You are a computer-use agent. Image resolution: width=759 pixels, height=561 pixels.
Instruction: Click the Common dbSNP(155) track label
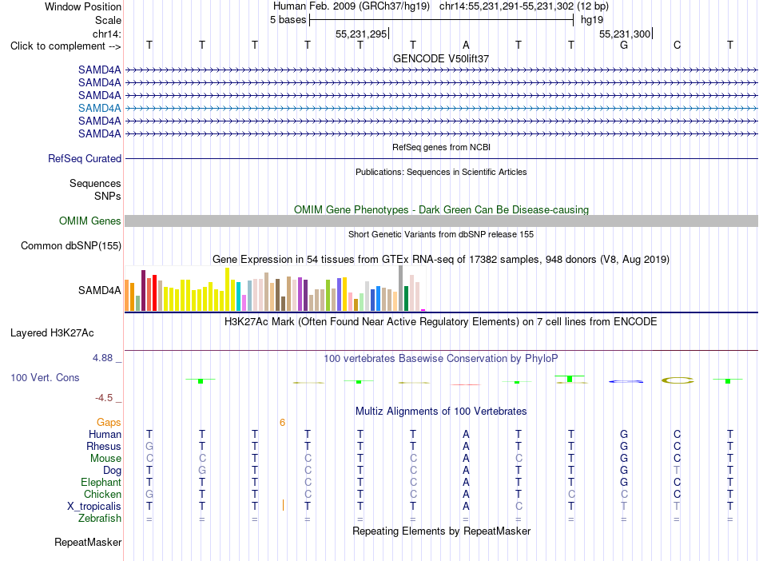tap(71, 245)
